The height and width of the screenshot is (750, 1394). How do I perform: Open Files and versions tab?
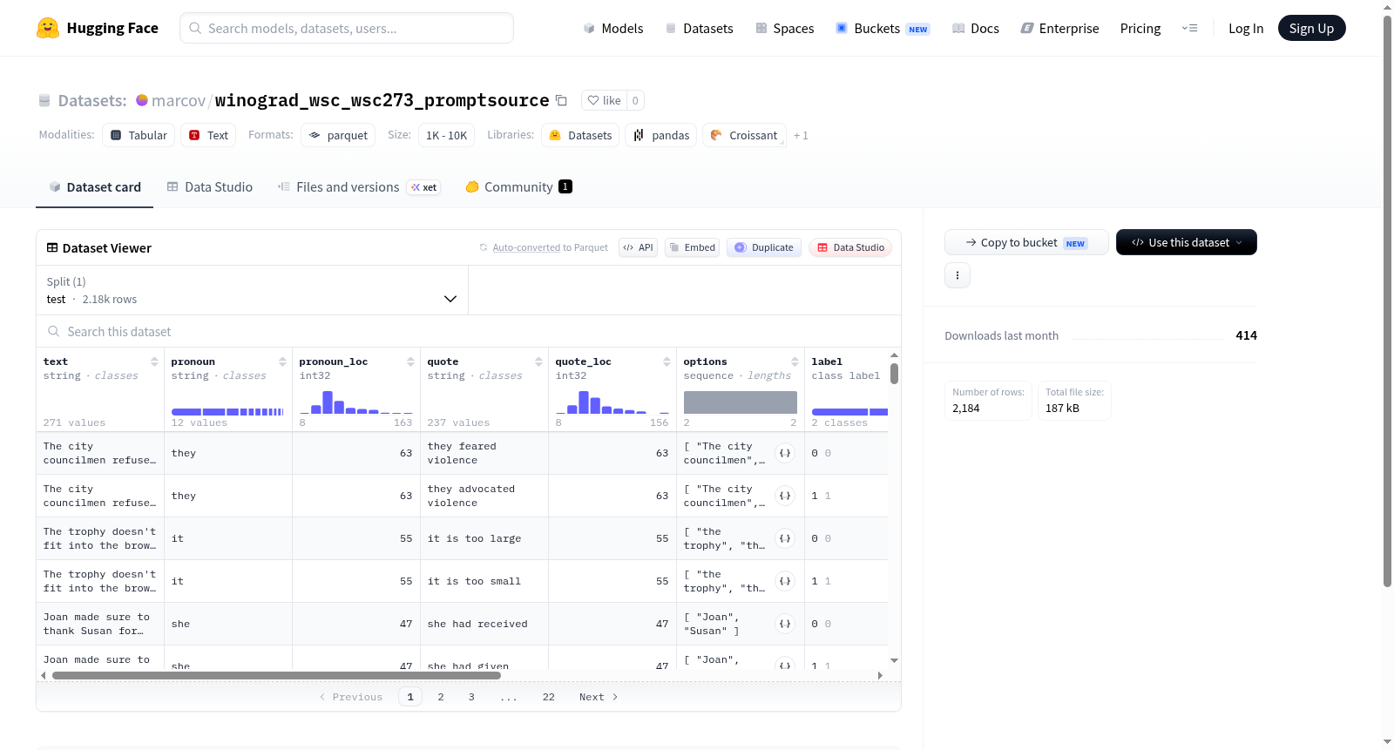[358, 186]
